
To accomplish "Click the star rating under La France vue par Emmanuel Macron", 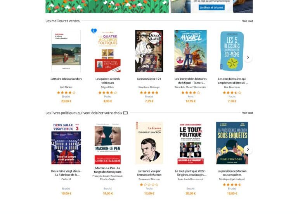I will (x=149, y=185).
